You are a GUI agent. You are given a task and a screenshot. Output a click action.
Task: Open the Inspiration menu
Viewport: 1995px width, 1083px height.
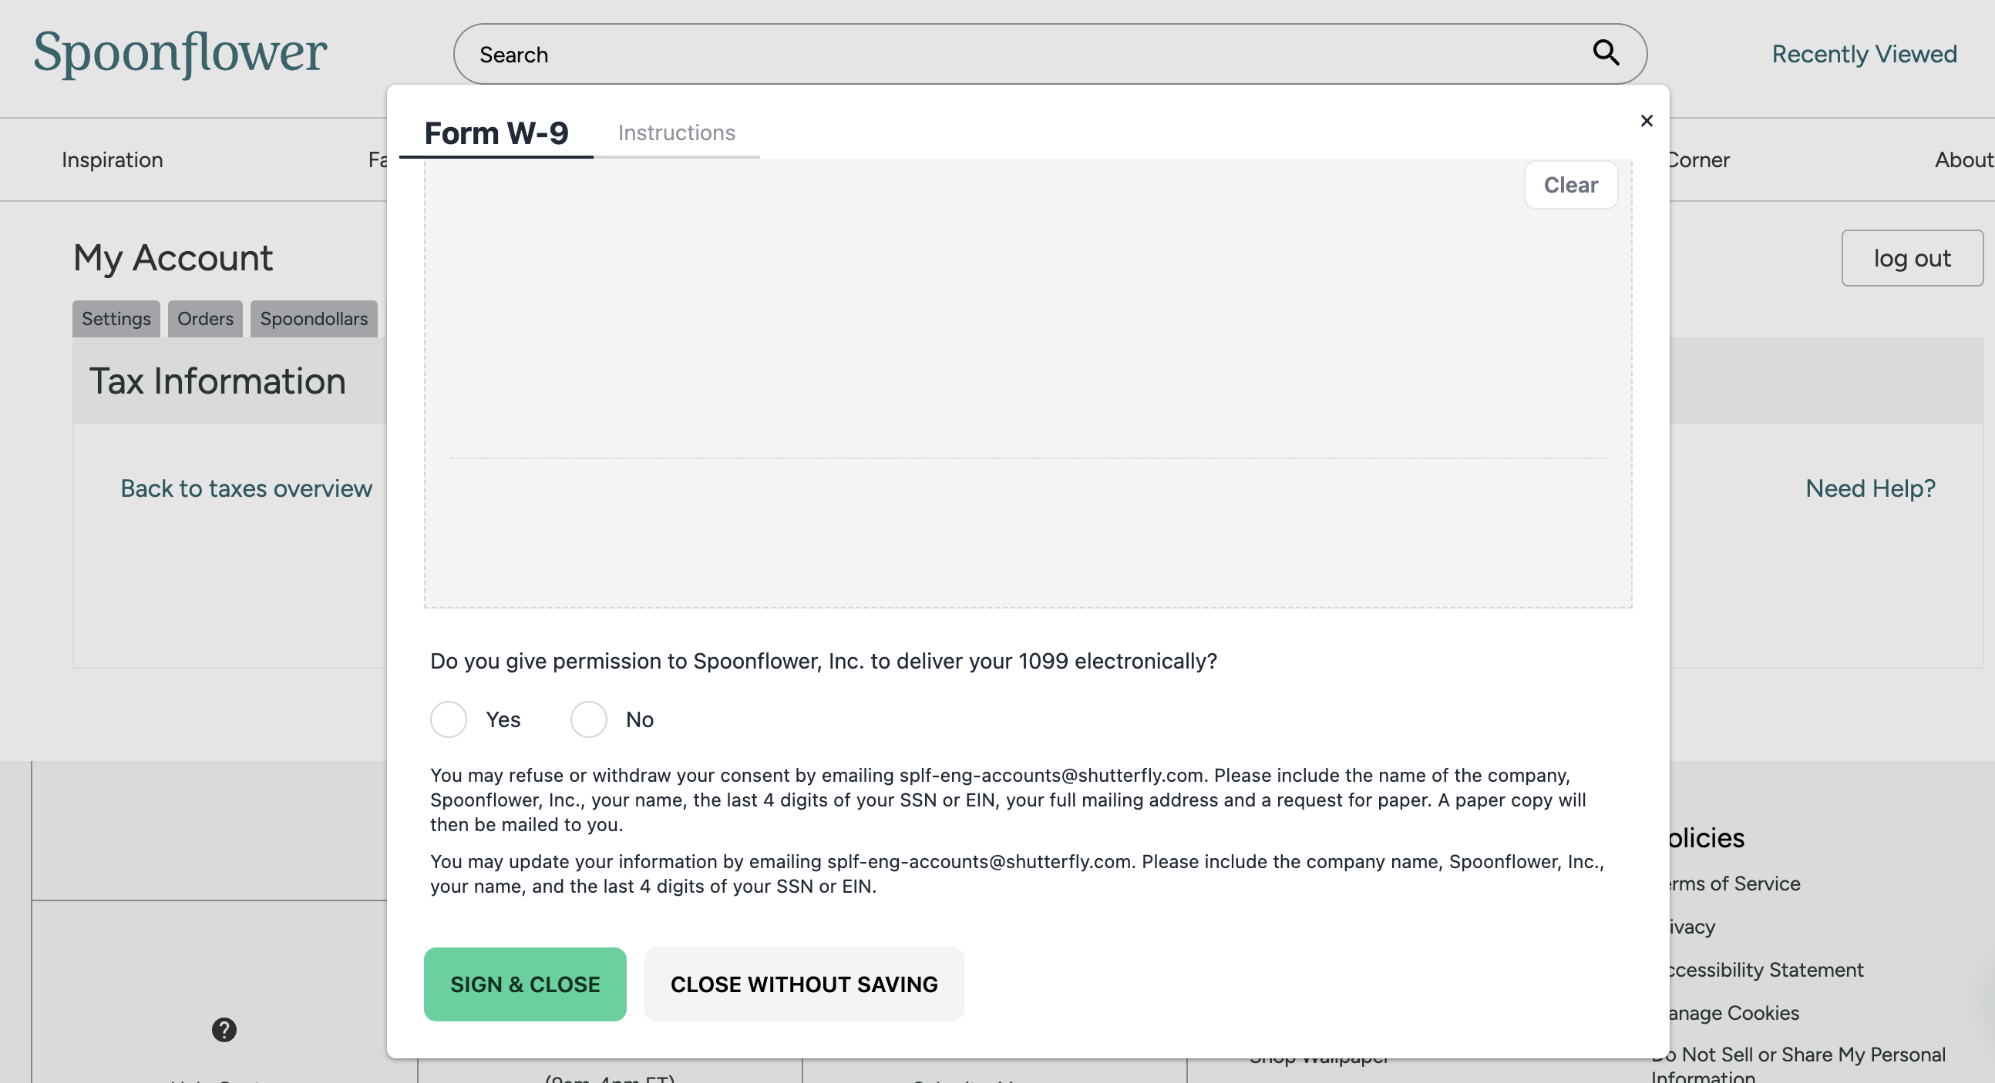tap(112, 159)
